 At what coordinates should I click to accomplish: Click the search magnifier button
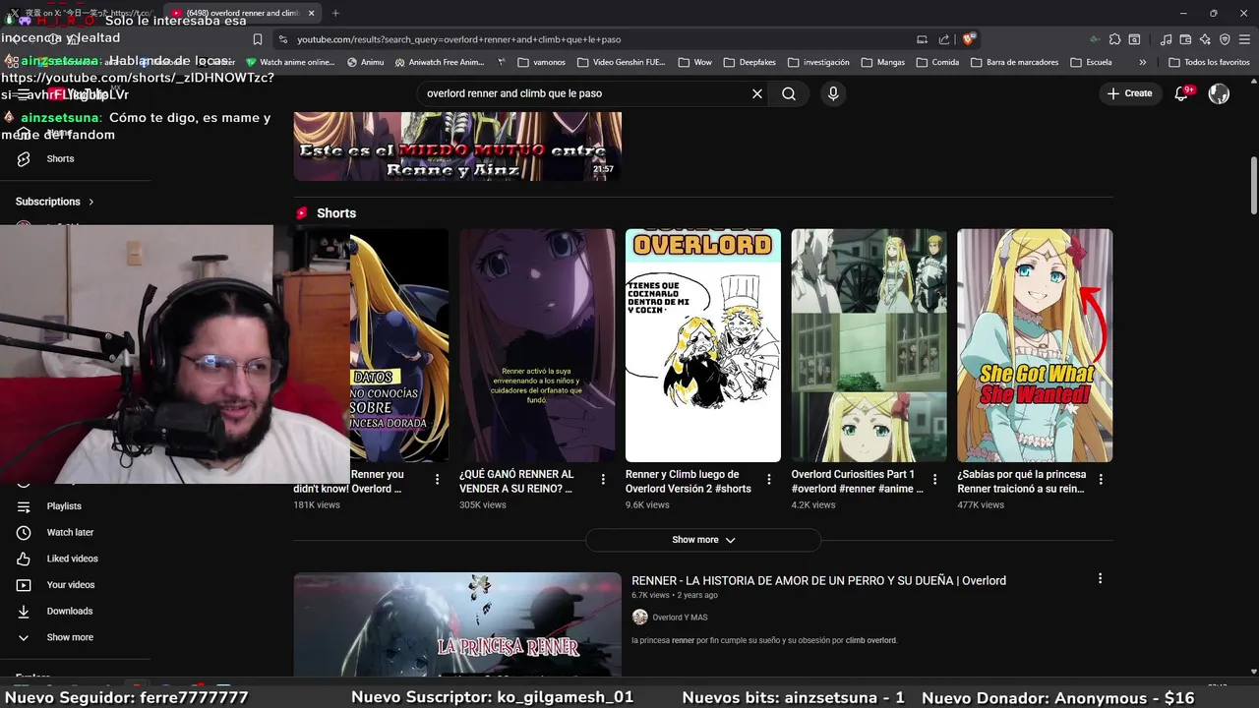click(x=789, y=93)
